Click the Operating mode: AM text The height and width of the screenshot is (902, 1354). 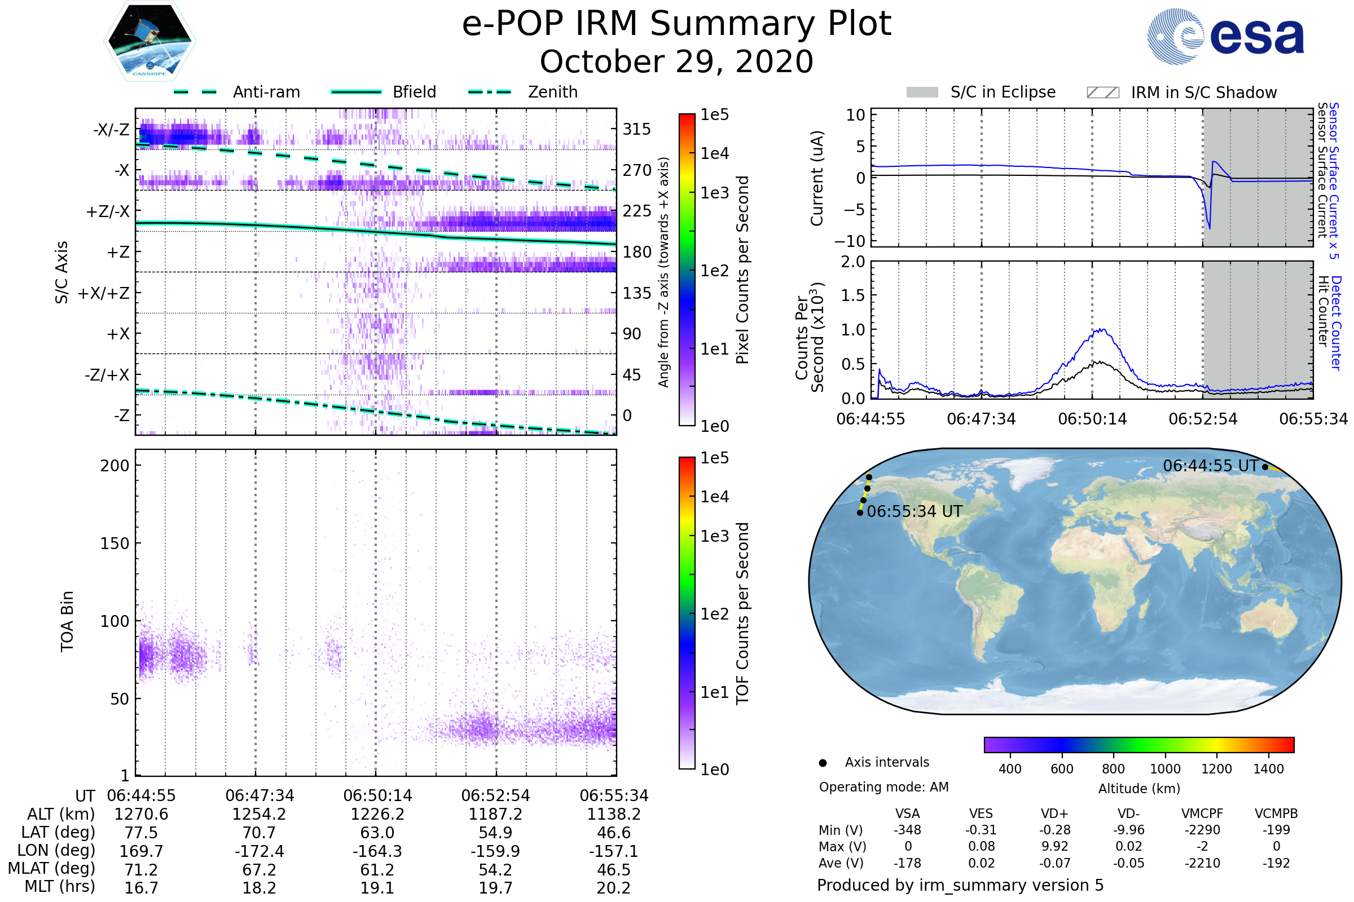coord(883,787)
